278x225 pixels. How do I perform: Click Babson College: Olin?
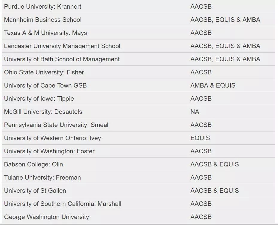pos(34,164)
